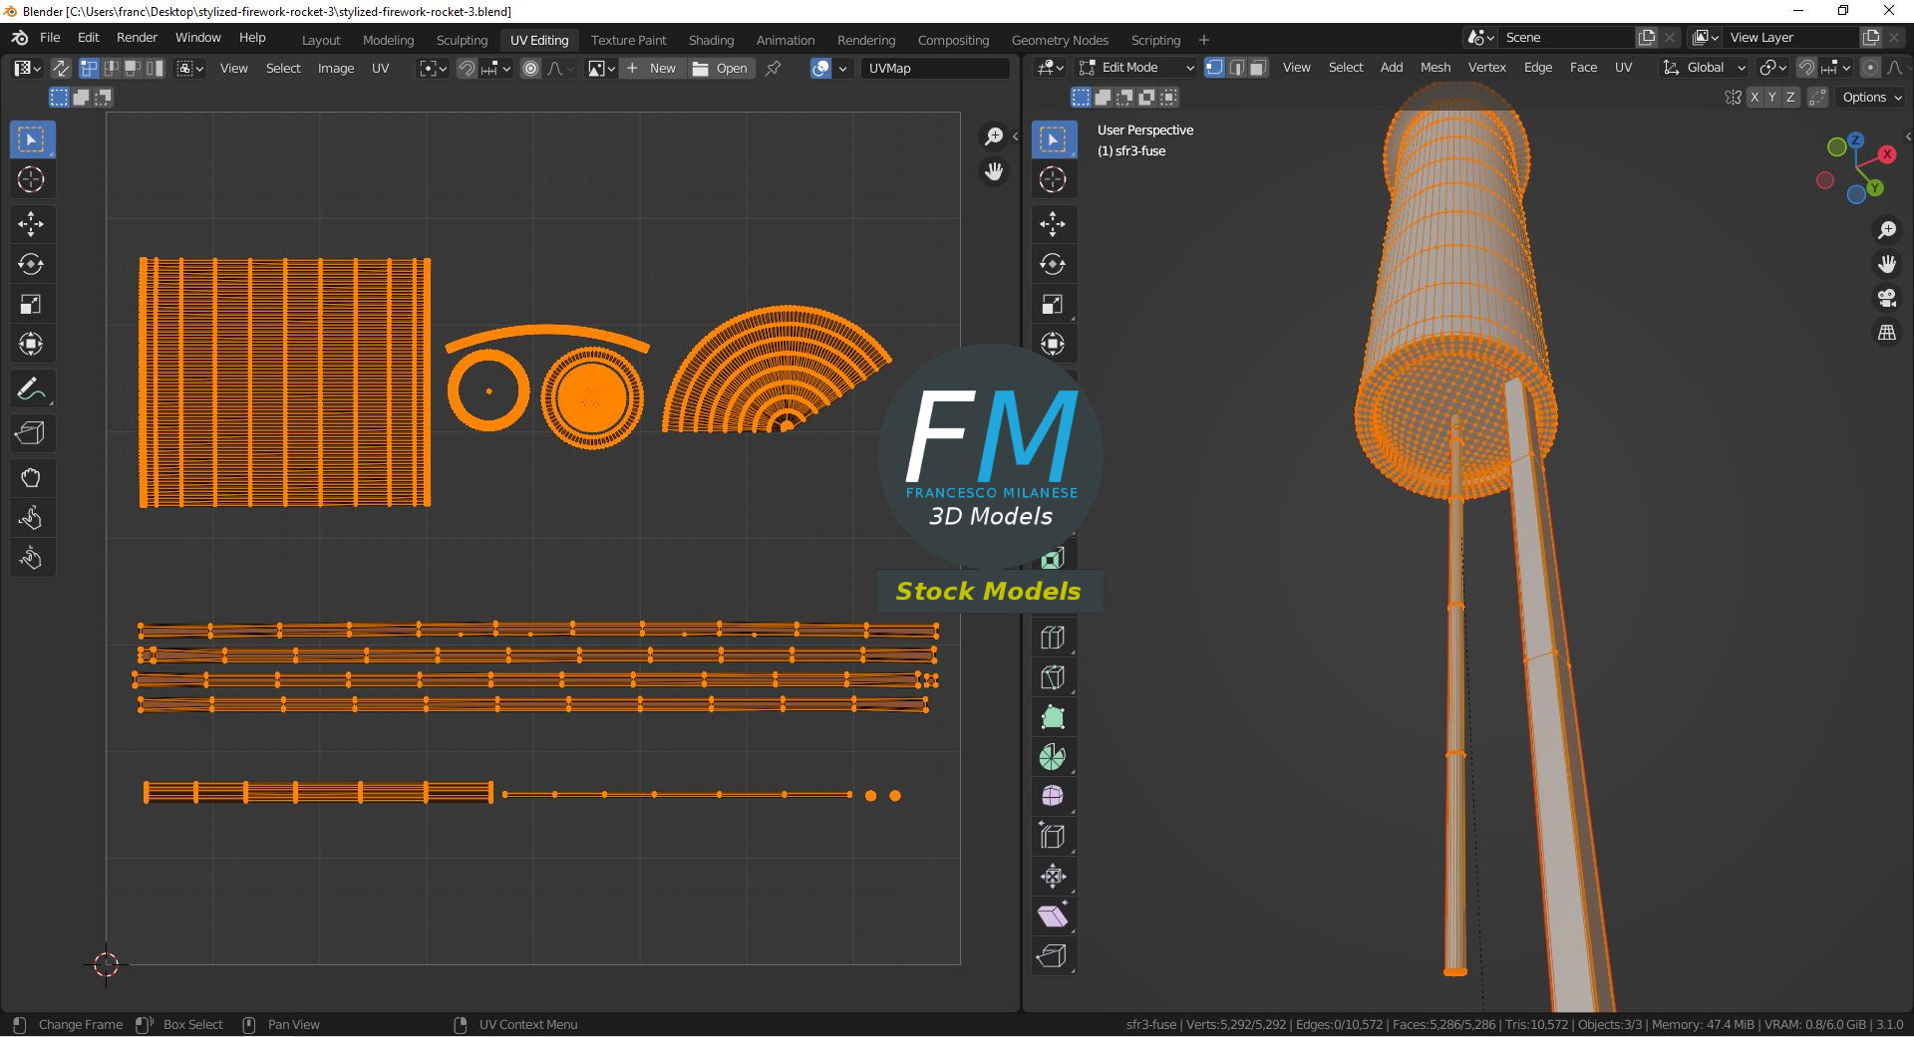Toggle proportional editing in the UV editor

[530, 68]
